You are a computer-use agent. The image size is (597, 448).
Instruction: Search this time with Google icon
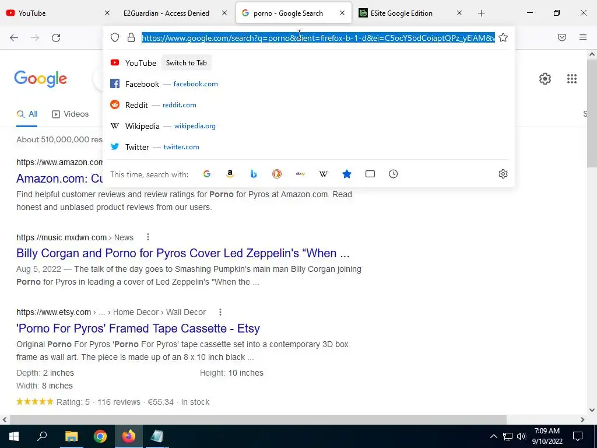pos(207,174)
